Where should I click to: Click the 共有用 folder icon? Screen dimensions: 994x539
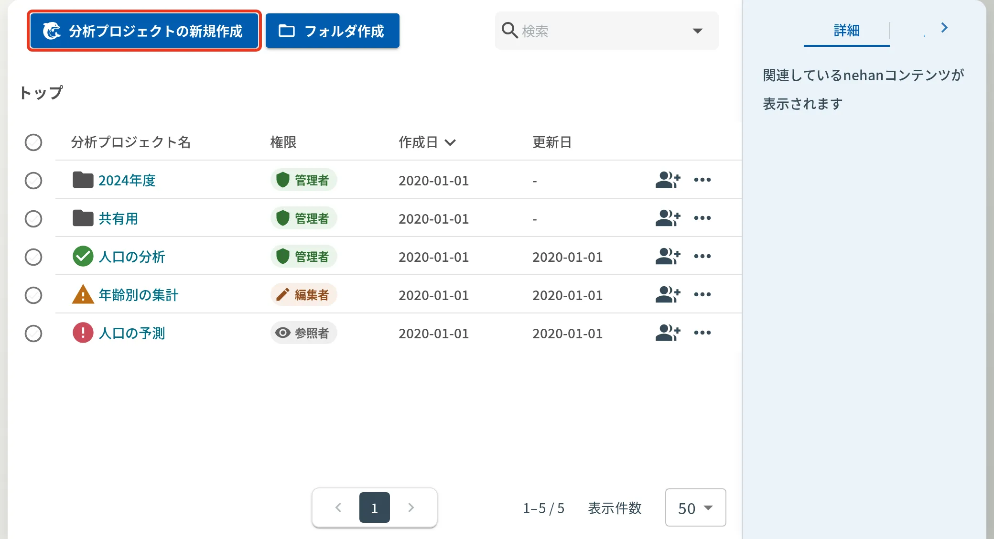coord(83,218)
